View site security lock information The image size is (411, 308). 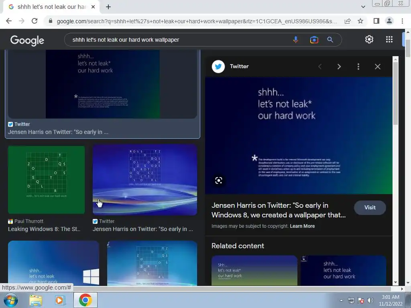click(x=51, y=21)
